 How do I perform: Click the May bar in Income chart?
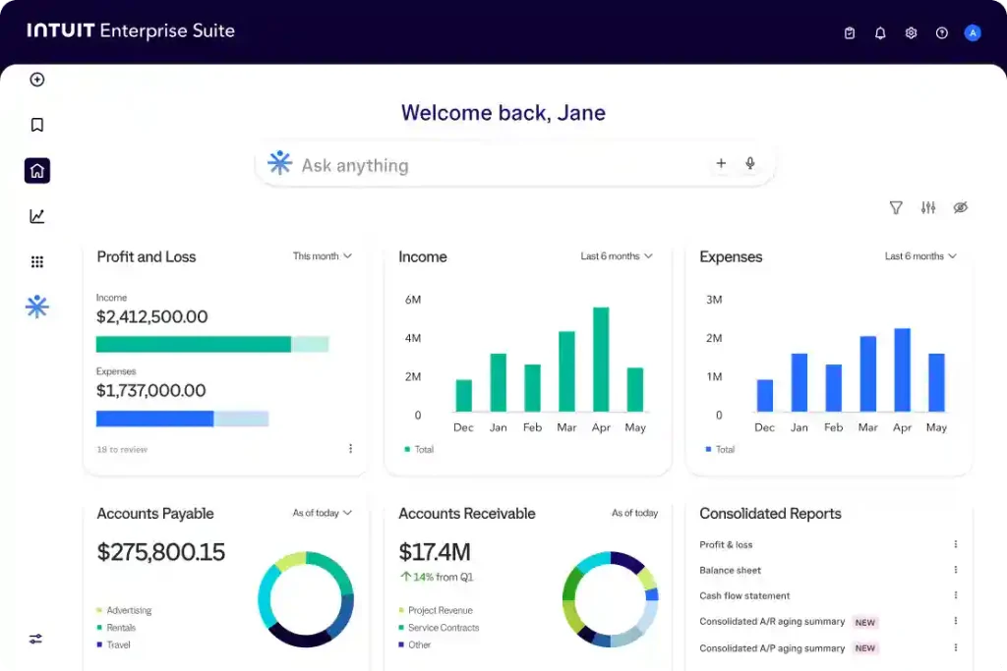(635, 389)
